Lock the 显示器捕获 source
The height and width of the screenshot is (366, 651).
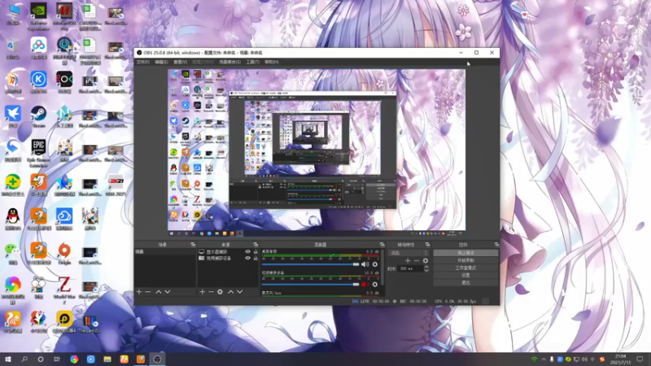(x=256, y=251)
